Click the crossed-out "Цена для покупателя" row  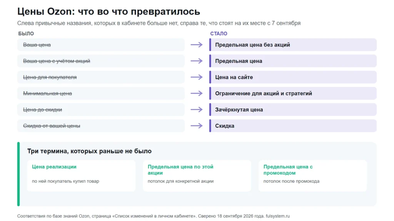[x=101, y=77]
